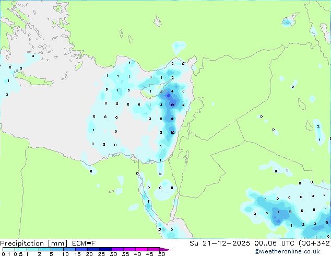Screen dimensions: 331x256
Task: Choose the 20 to 25 mm dark blue swatch
Action: pyautogui.click(x=93, y=249)
